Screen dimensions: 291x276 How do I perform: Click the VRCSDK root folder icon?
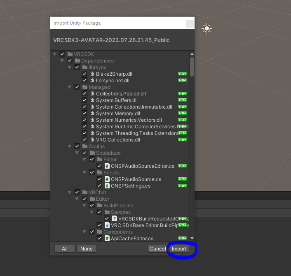point(70,54)
